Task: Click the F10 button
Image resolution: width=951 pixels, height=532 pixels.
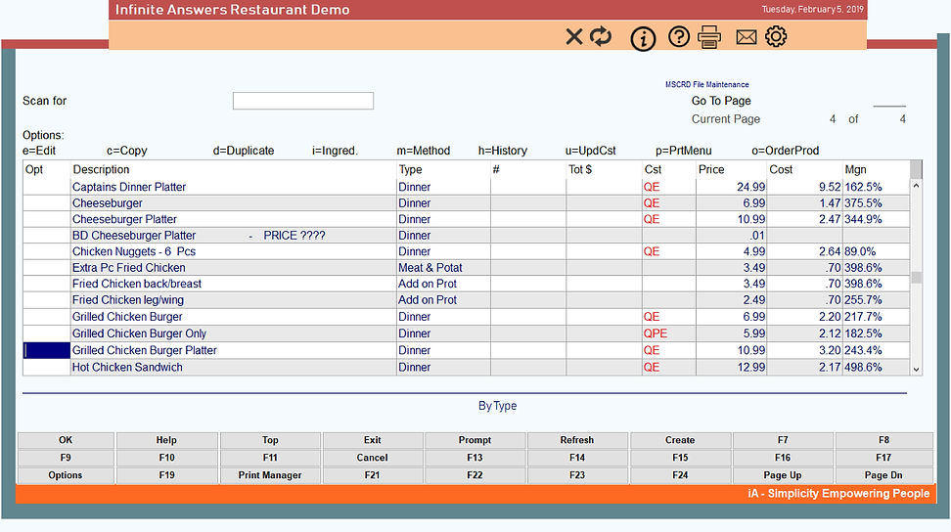Action: click(166, 458)
